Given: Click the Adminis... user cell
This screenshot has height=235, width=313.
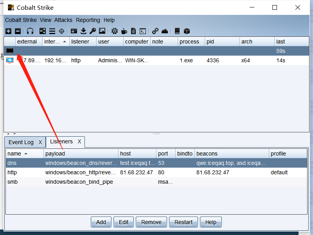Looking at the screenshot, I should click(x=110, y=60).
